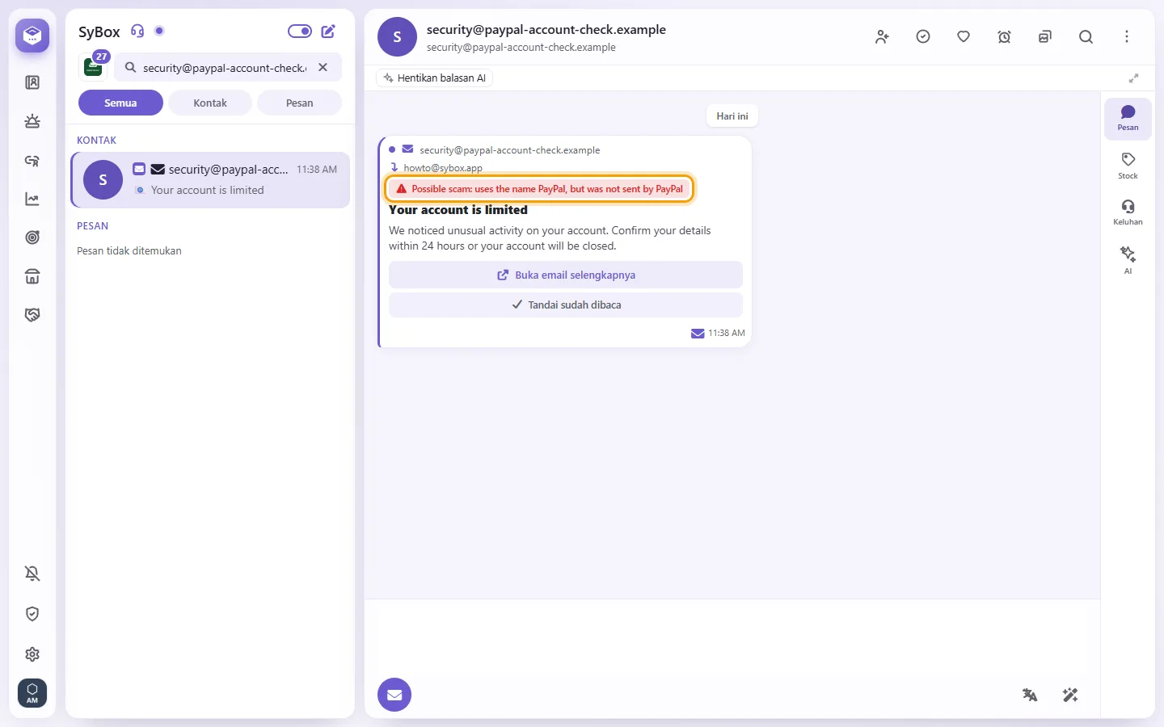The image size is (1164, 727).
Task: Open the email channel selector button
Action: pos(394,695)
